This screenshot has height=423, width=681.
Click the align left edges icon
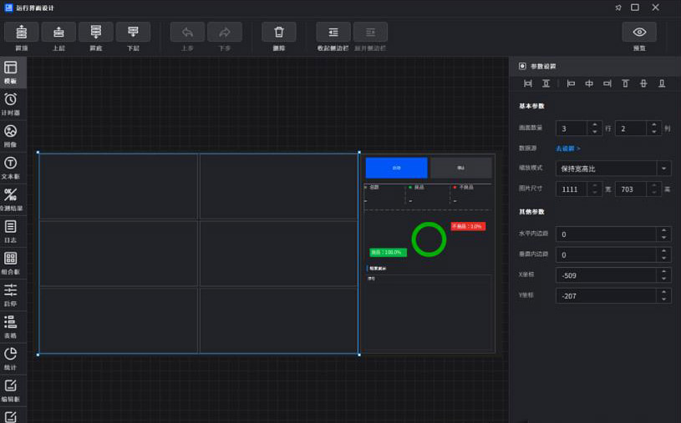pos(571,83)
